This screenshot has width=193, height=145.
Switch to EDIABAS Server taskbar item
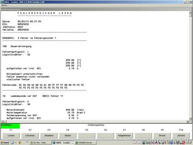point(86,143)
